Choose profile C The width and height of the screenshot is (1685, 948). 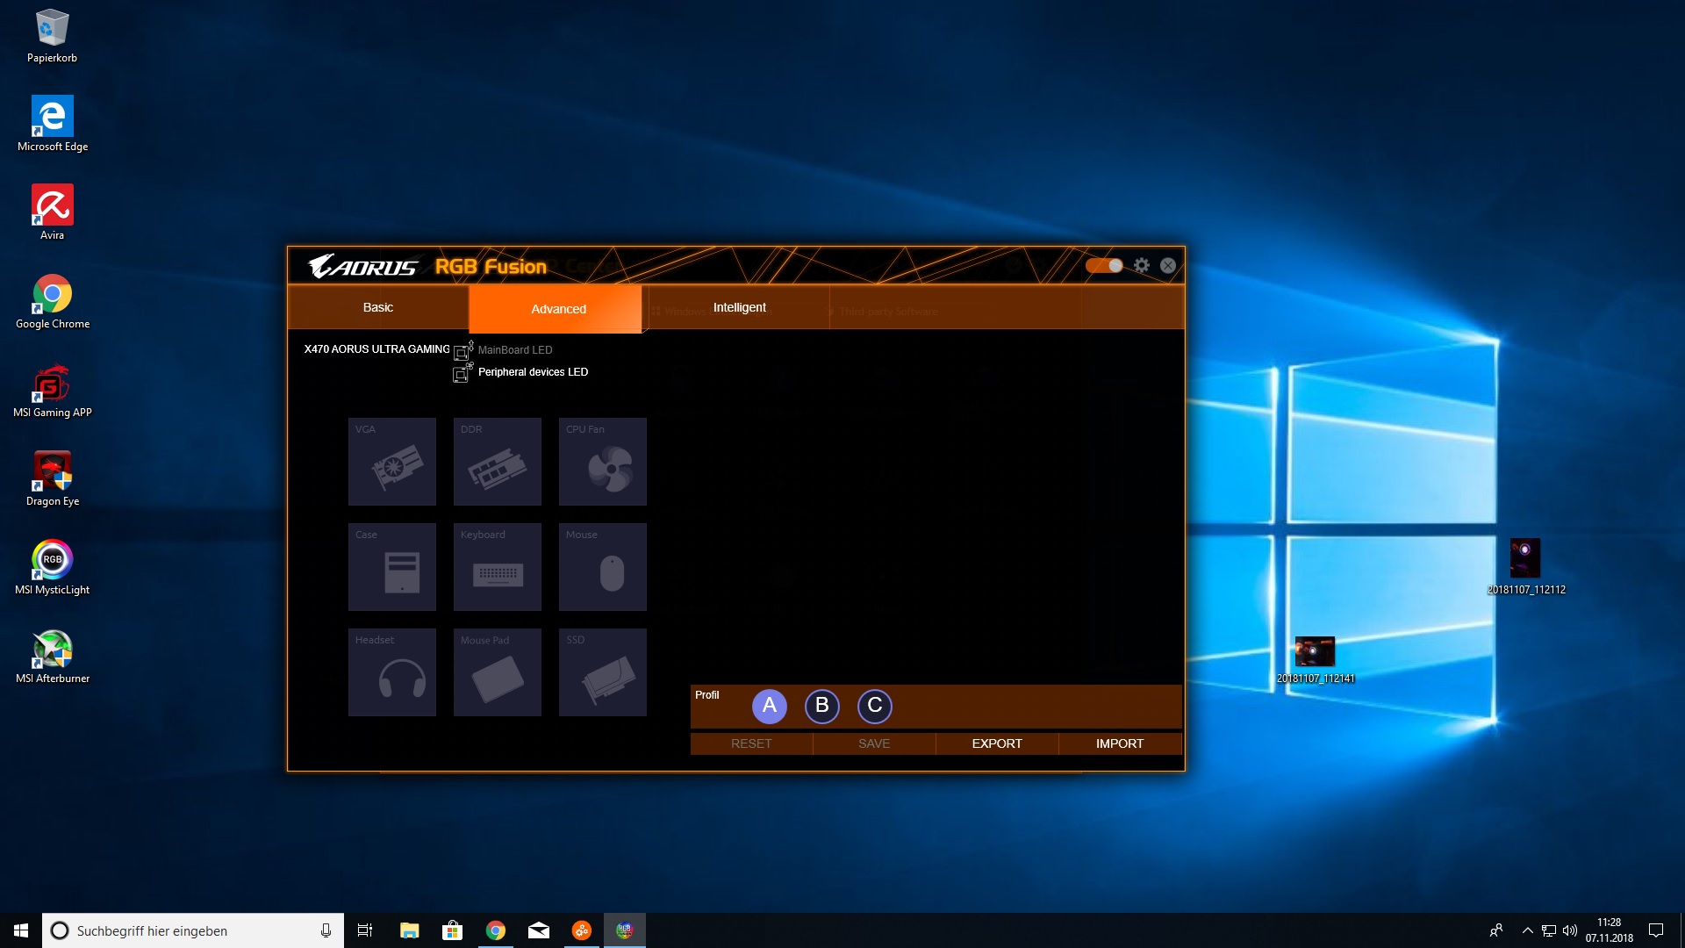pyautogui.click(x=875, y=706)
